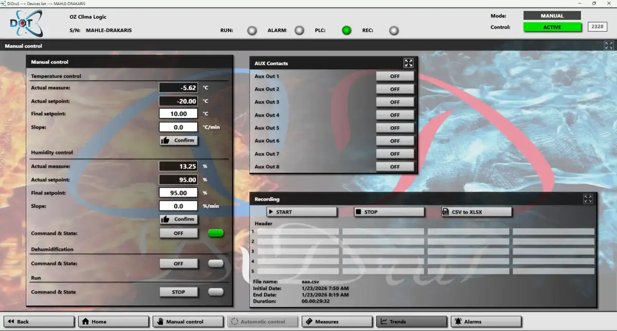Toggle humidity Command & State OFF button

pyautogui.click(x=178, y=233)
